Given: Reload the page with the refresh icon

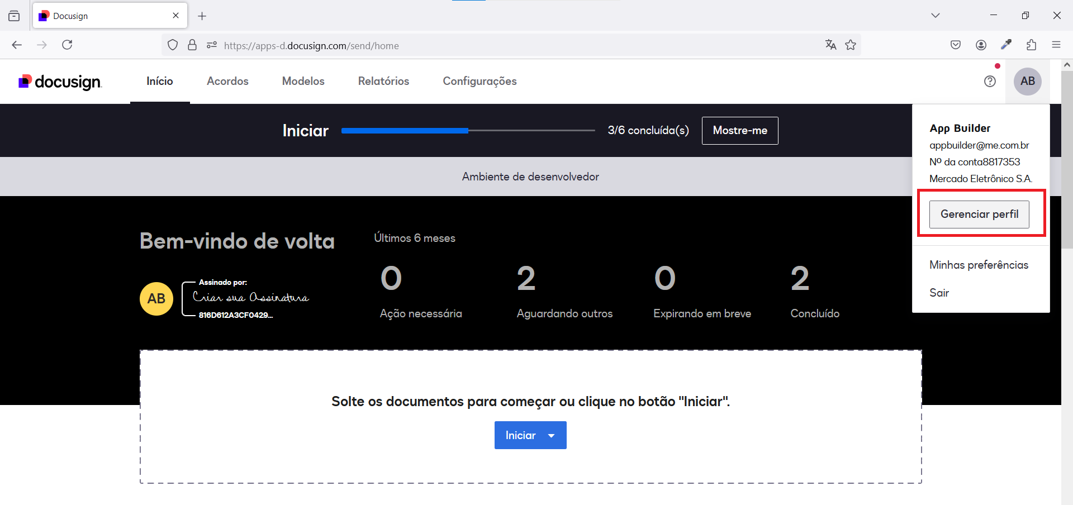Looking at the screenshot, I should [x=67, y=45].
